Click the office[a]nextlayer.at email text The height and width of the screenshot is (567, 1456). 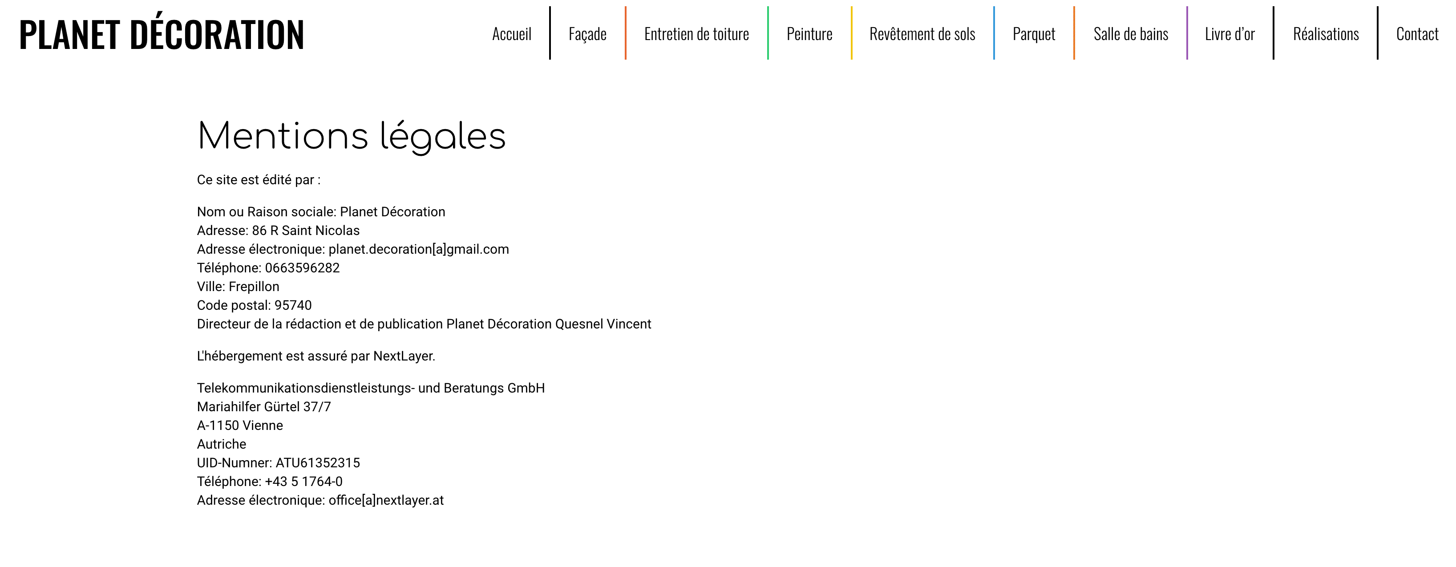(x=386, y=500)
